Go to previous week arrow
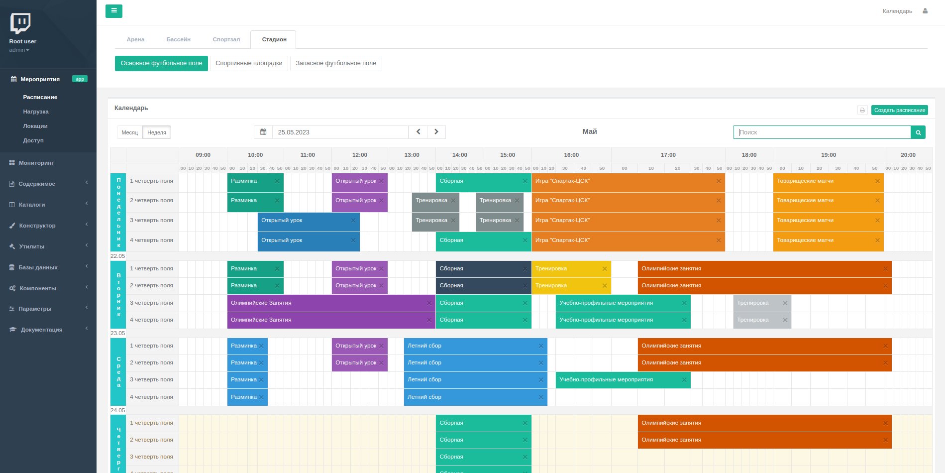The image size is (945, 473). [x=418, y=132]
